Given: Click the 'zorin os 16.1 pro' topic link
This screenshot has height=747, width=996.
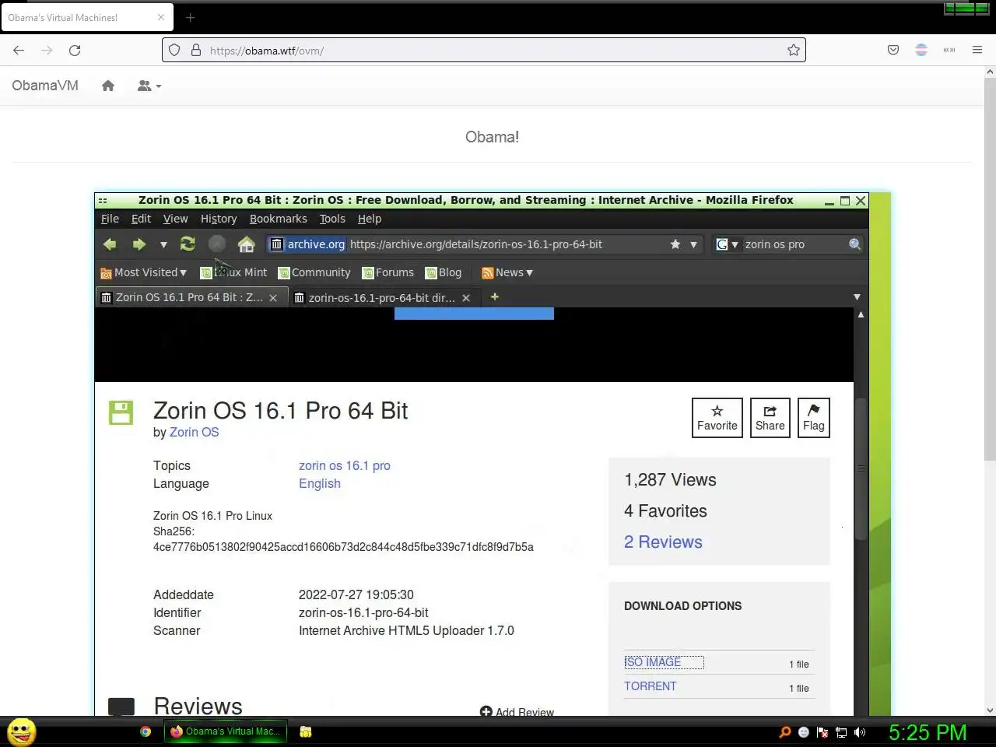Looking at the screenshot, I should [x=345, y=465].
